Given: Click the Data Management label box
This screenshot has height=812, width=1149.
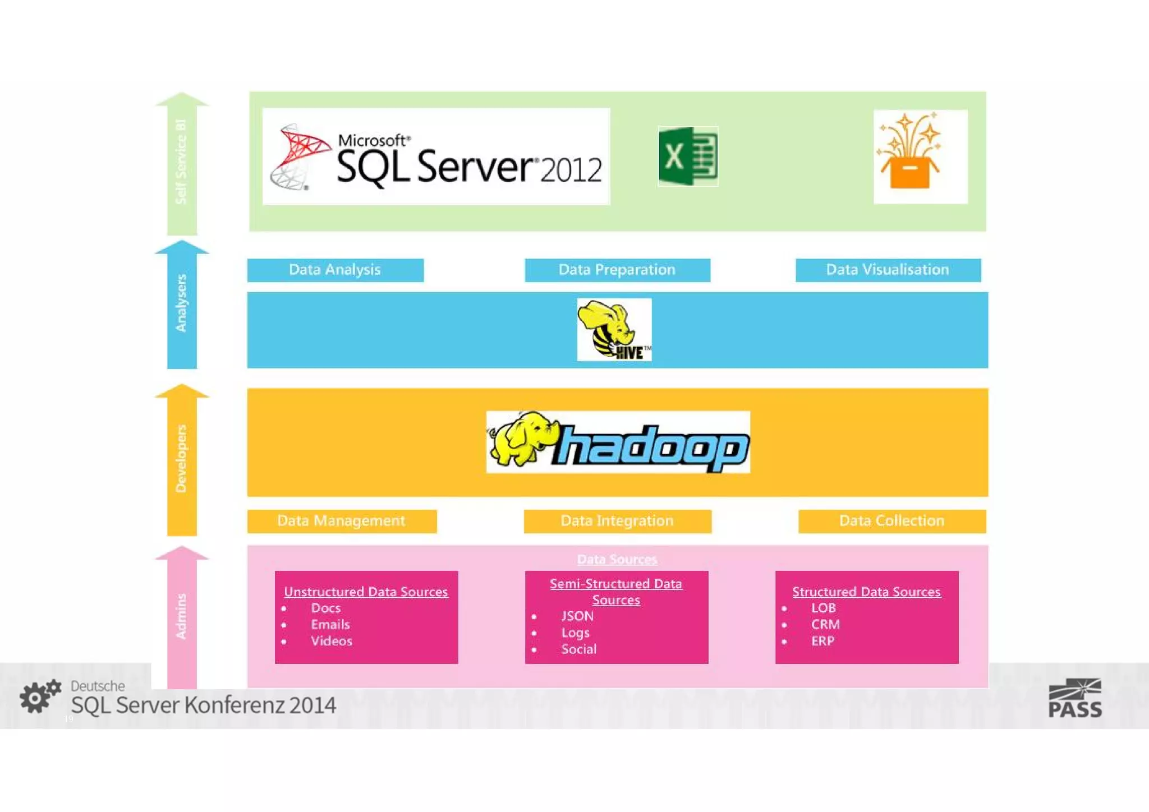Looking at the screenshot, I should [342, 521].
